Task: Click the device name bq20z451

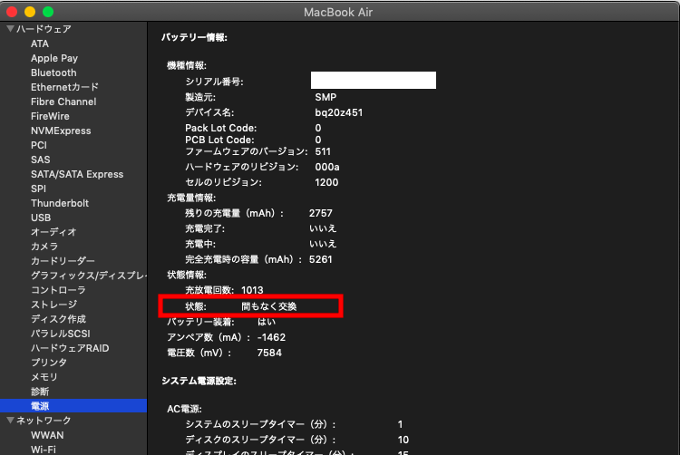Action: click(x=339, y=112)
